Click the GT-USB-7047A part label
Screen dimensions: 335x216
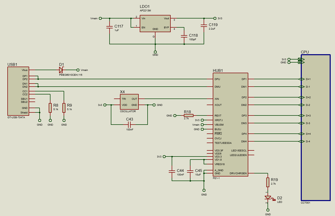(x=16, y=117)
